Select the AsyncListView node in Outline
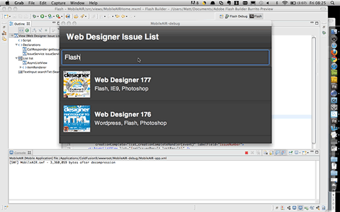Image resolution: width=340 pixels, height=212 pixels. 35,63
